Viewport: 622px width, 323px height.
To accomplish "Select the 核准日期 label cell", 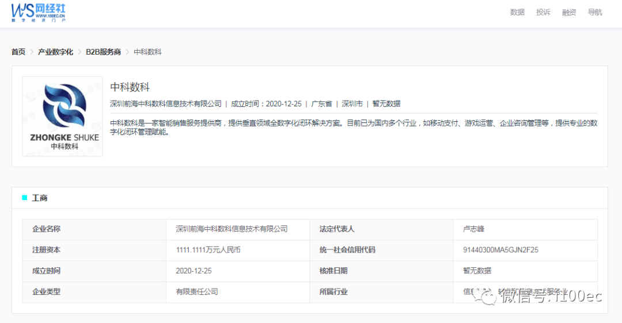I will pos(381,271).
